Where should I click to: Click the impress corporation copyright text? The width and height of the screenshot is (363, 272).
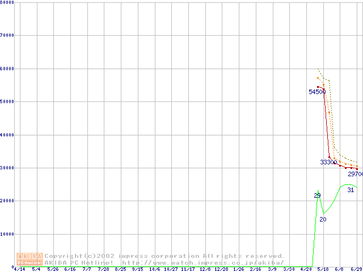coord(164,256)
